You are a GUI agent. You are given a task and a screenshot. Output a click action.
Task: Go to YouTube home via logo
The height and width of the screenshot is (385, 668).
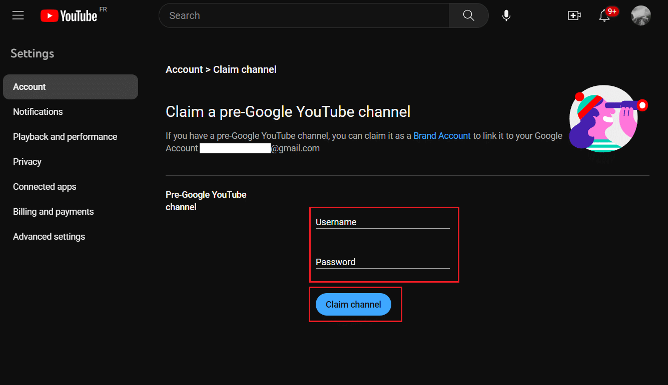[x=69, y=16]
